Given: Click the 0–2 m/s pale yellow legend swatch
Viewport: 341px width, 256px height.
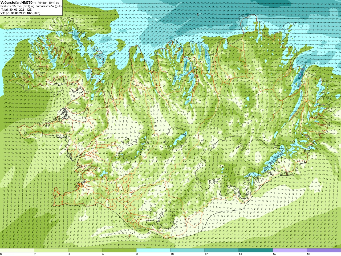Looking at the screenshot, I should point(17,250).
